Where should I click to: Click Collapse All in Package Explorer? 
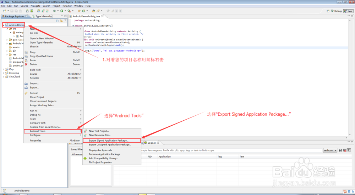(x=57, y=21)
